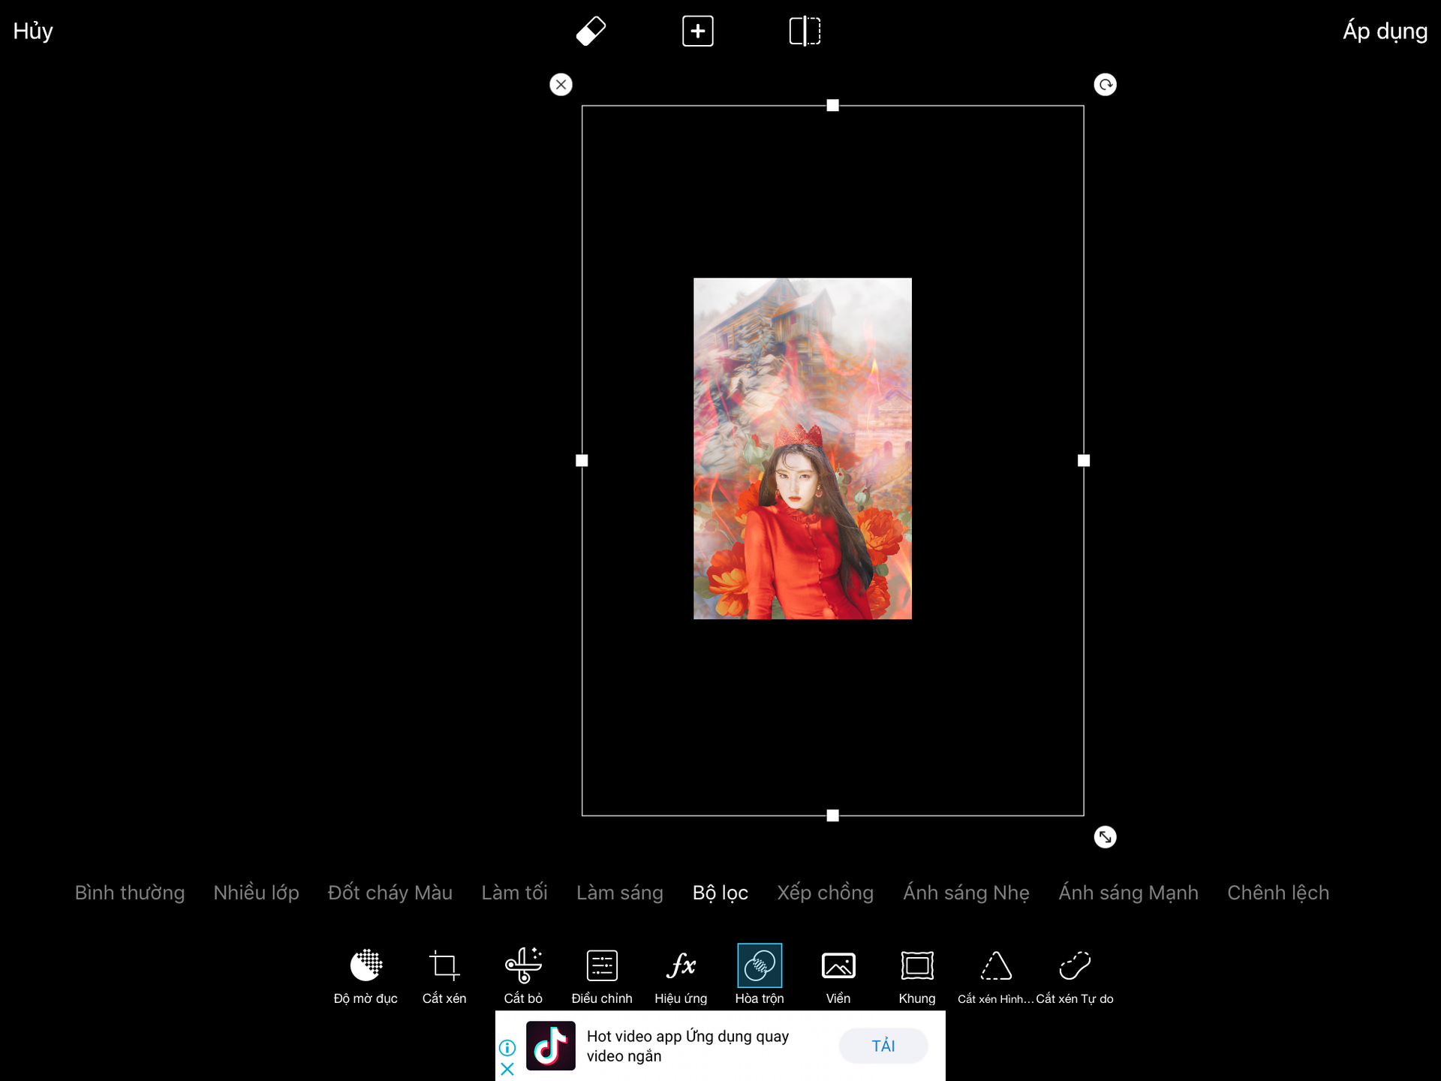This screenshot has height=1081, width=1441.
Task: Choose Ánh sáng Mạnh blend mode
Action: (x=1128, y=893)
